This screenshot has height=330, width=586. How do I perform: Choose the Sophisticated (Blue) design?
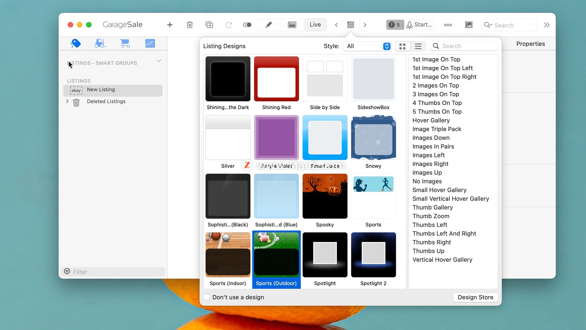pos(277,196)
